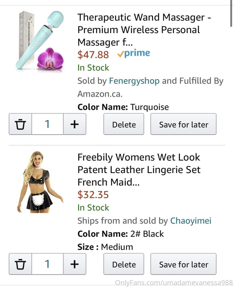The width and height of the screenshot is (234, 288).
Task: Tap the $47.88 price of the massager
Action: tap(93, 54)
